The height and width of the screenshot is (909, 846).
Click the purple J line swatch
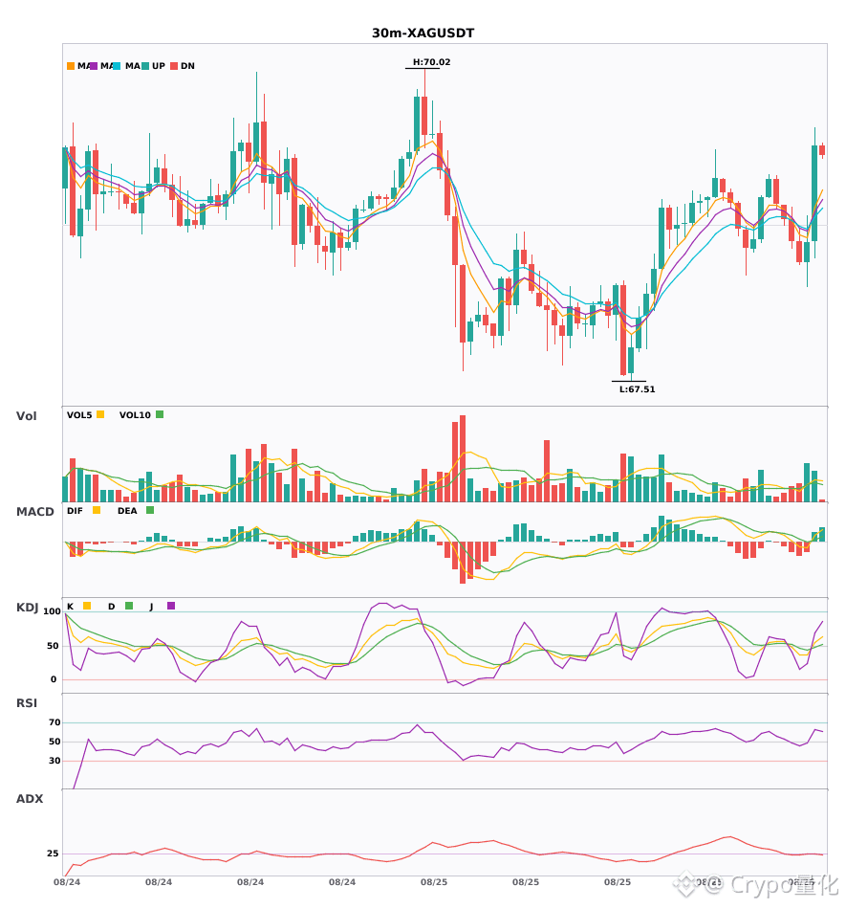[x=171, y=606]
